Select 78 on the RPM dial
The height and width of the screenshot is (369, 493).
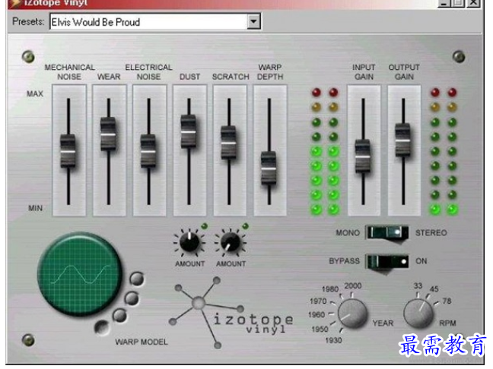[x=447, y=301]
